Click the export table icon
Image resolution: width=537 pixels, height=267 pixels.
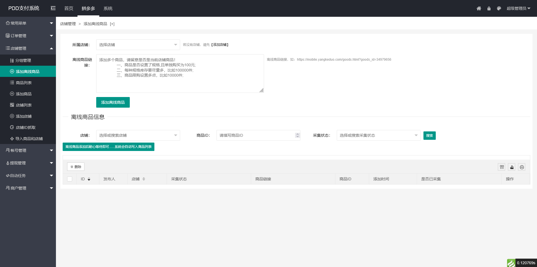pyautogui.click(x=512, y=167)
